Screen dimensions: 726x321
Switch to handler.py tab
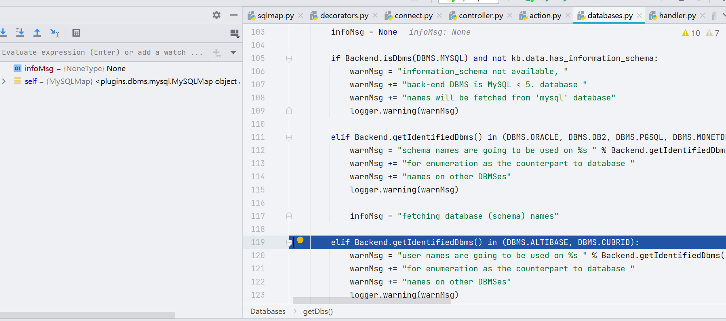(677, 16)
